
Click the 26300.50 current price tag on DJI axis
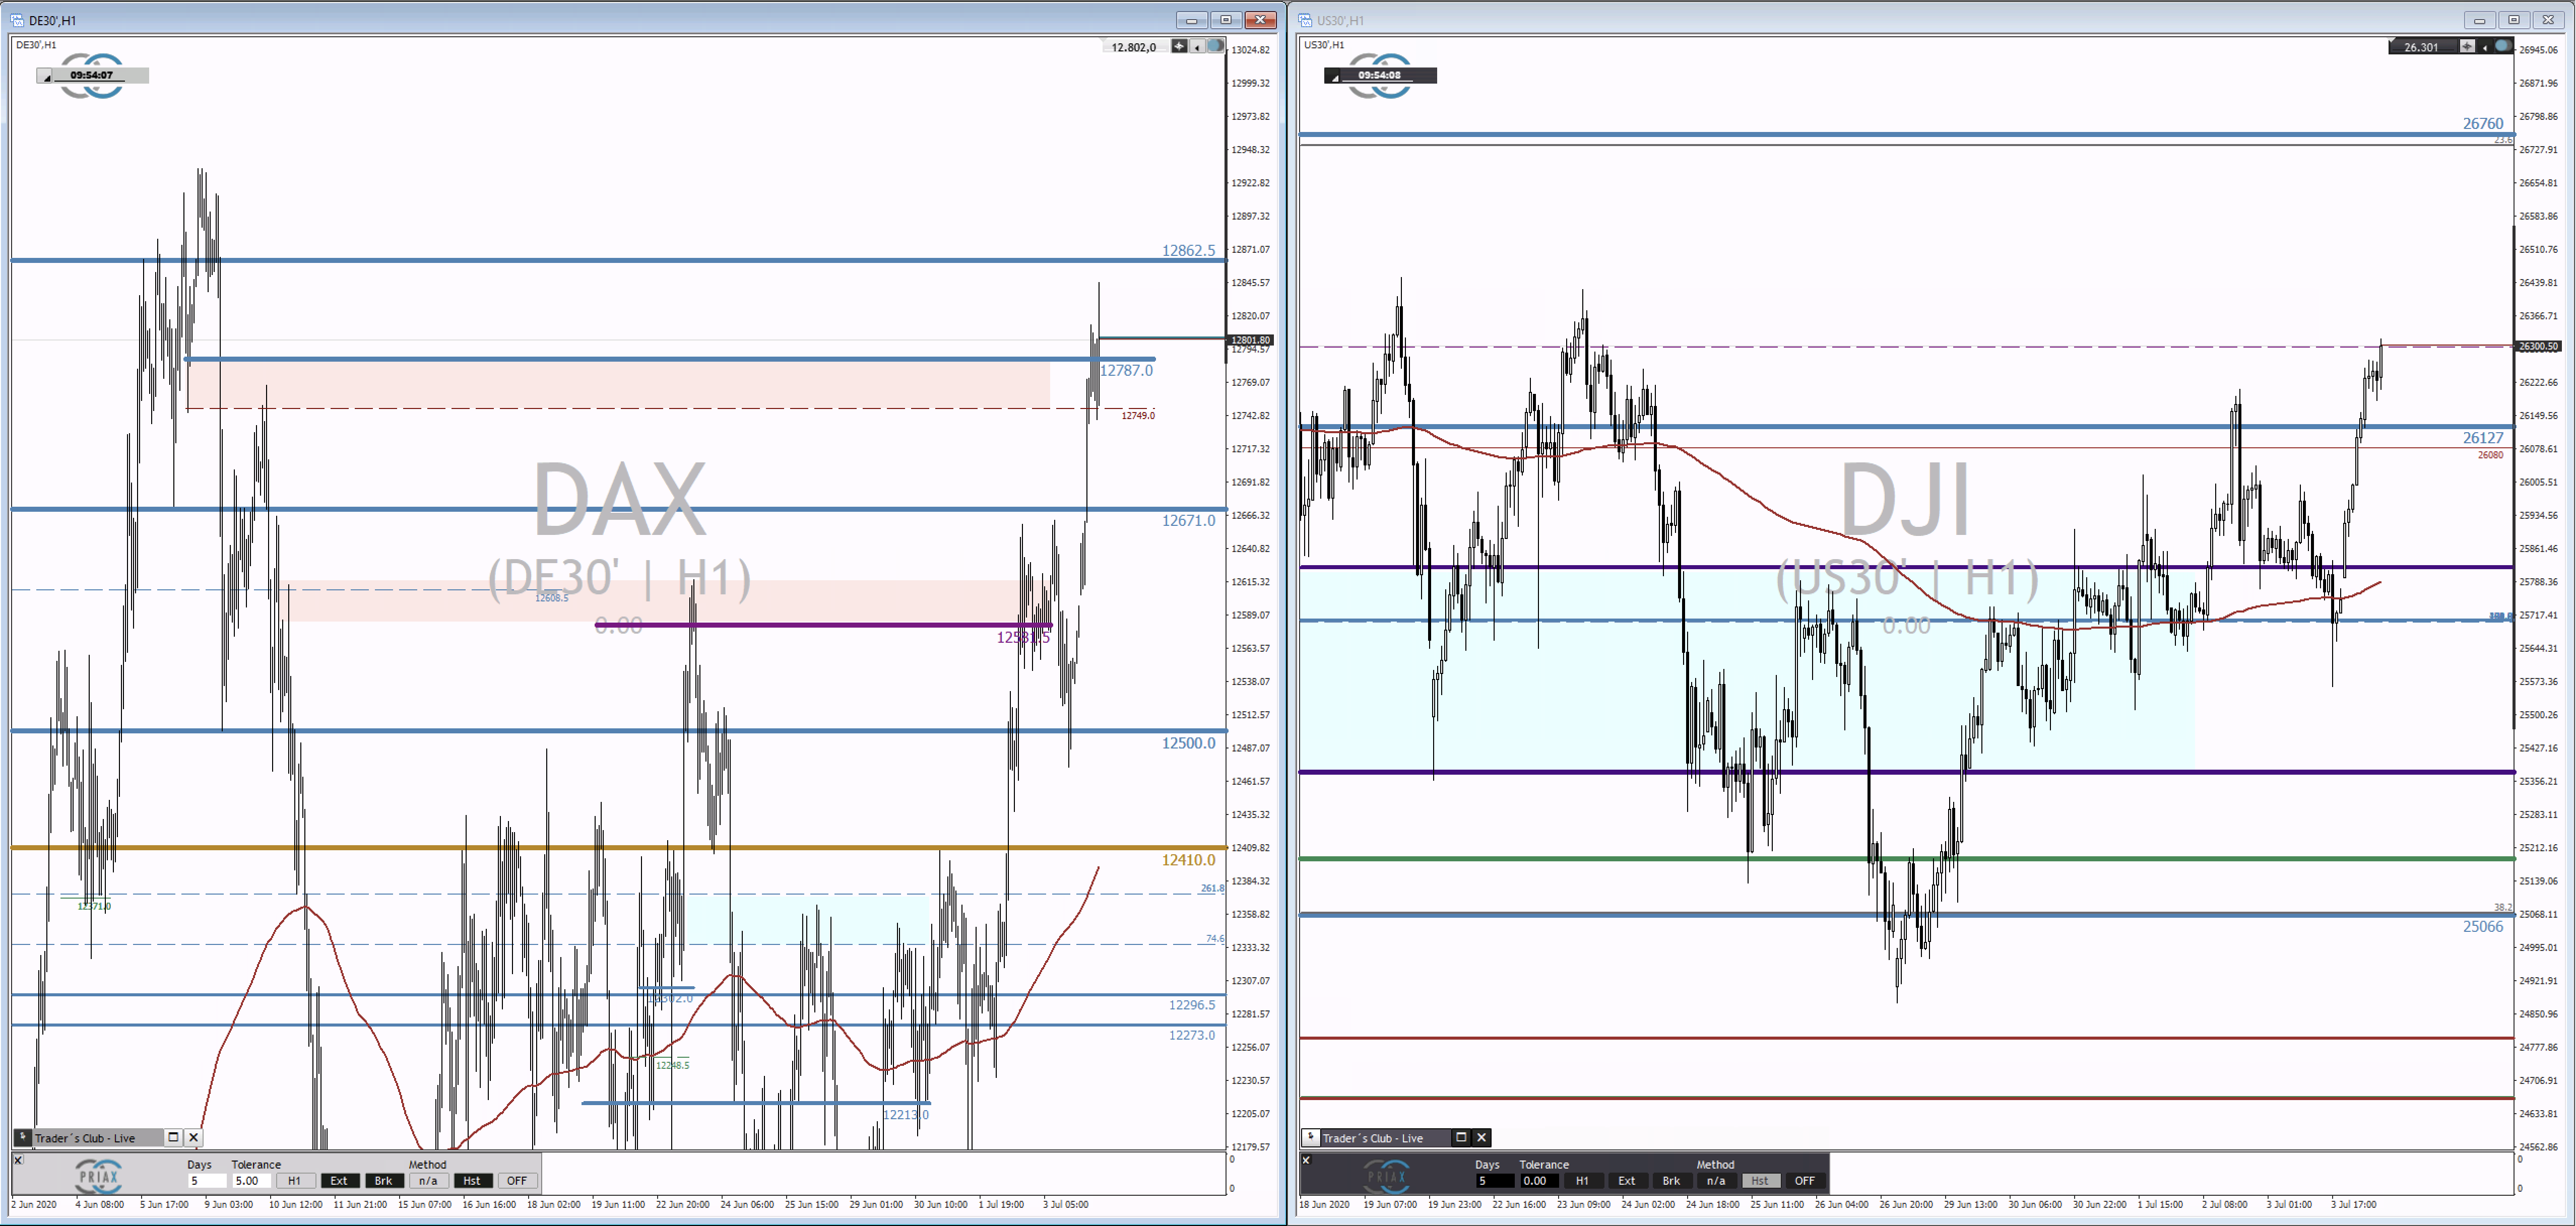[2538, 346]
